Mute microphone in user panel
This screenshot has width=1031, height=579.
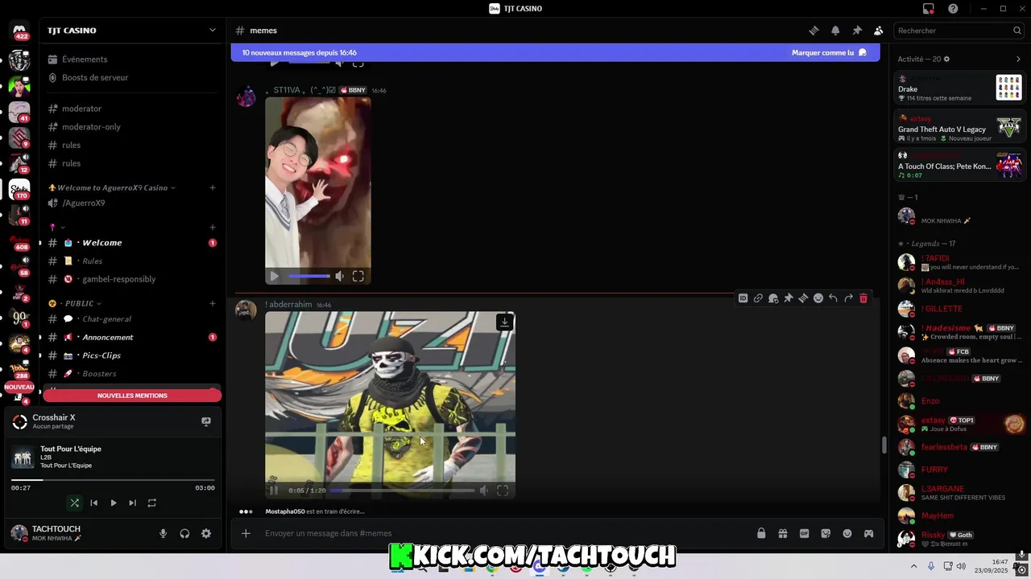pos(163,533)
